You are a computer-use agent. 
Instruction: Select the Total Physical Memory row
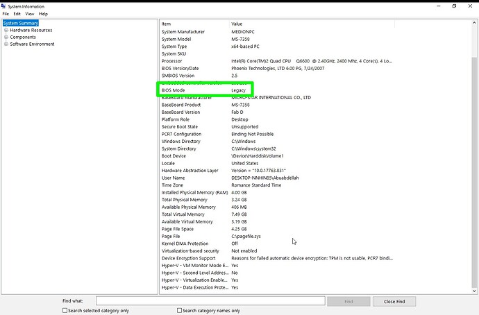(278, 200)
